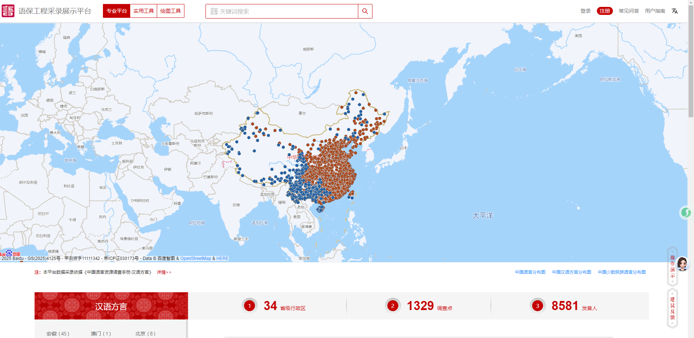
Task: Open the 常见问答 FAQ page
Action: pyautogui.click(x=629, y=11)
